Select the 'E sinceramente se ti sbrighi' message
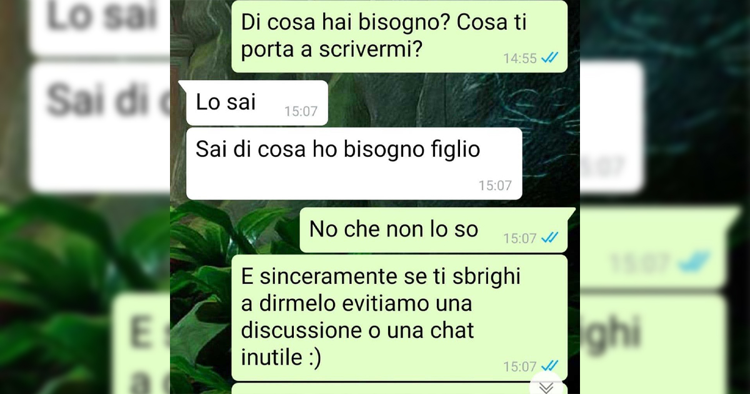 pyautogui.click(x=399, y=317)
